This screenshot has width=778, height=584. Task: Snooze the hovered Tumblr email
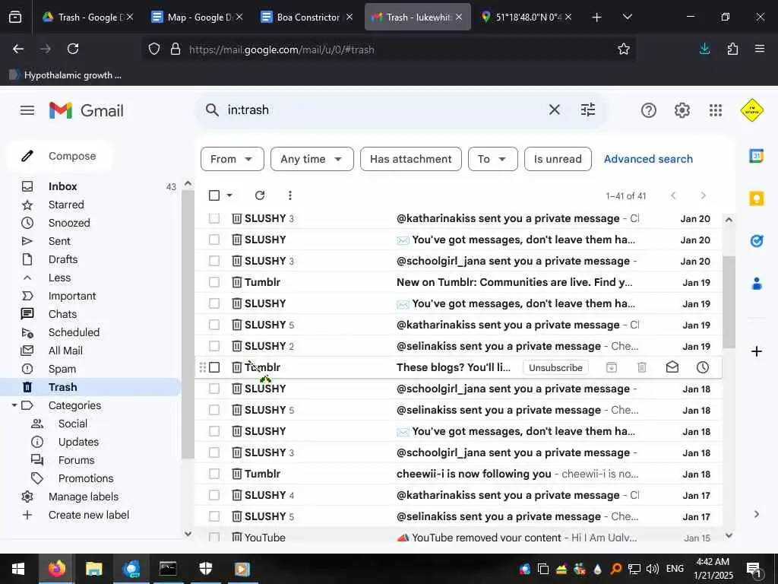click(x=702, y=367)
